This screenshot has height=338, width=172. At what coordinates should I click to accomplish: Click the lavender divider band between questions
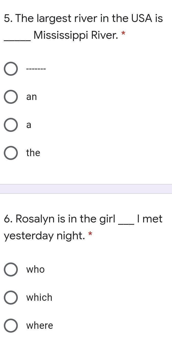pyautogui.click(x=86, y=189)
